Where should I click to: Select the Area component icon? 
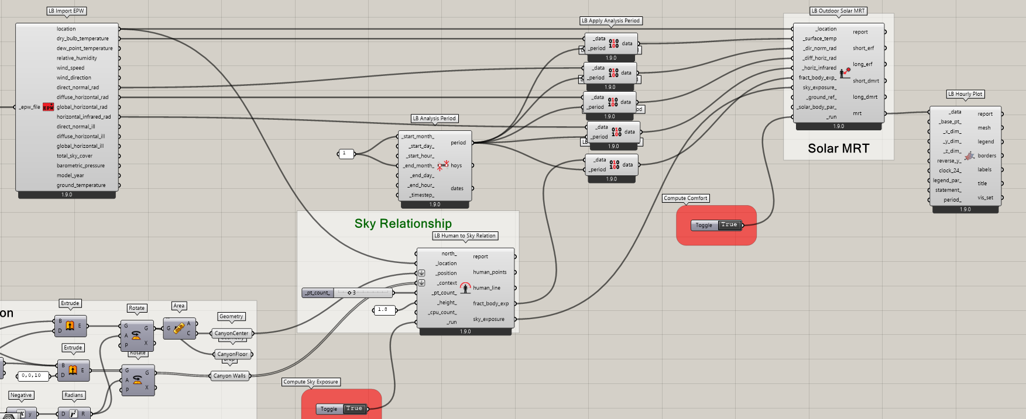point(179,328)
